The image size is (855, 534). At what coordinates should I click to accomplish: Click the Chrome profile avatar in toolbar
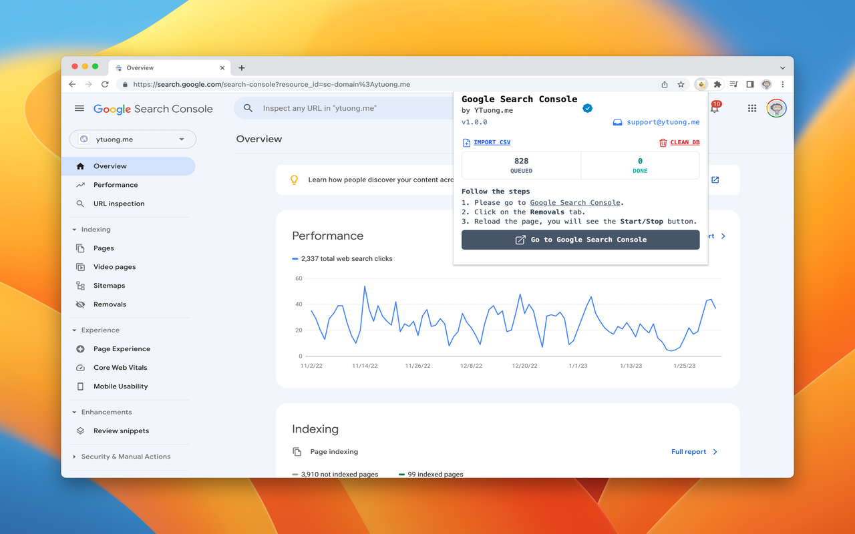coord(767,85)
